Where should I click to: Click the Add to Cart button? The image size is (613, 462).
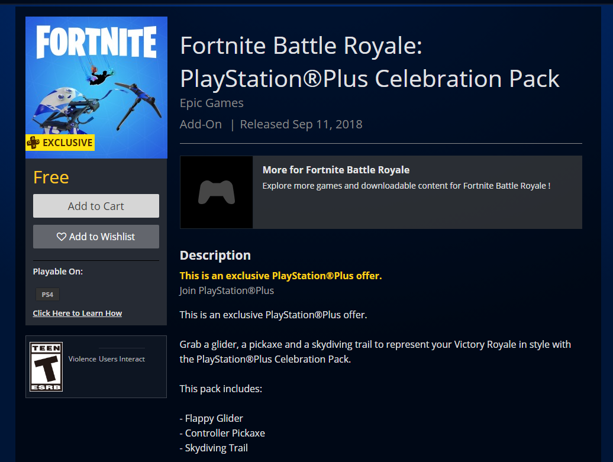[96, 206]
